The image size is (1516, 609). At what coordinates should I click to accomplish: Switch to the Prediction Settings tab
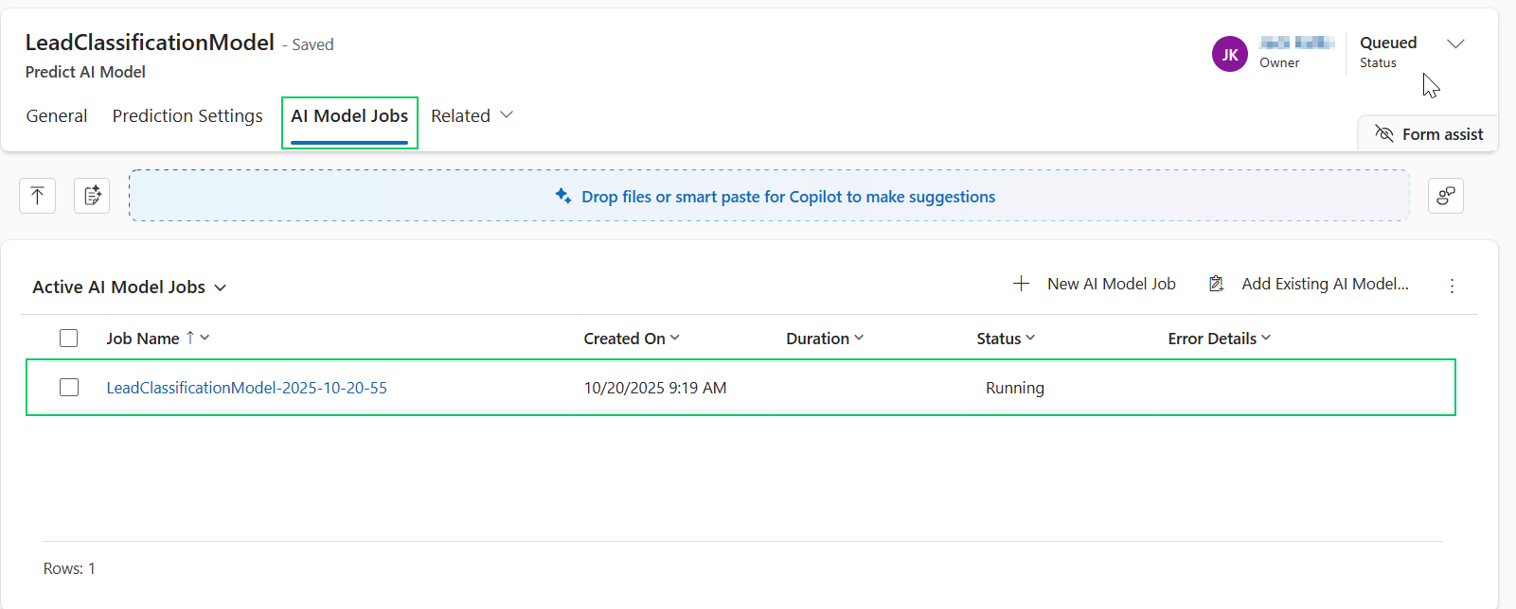[187, 115]
